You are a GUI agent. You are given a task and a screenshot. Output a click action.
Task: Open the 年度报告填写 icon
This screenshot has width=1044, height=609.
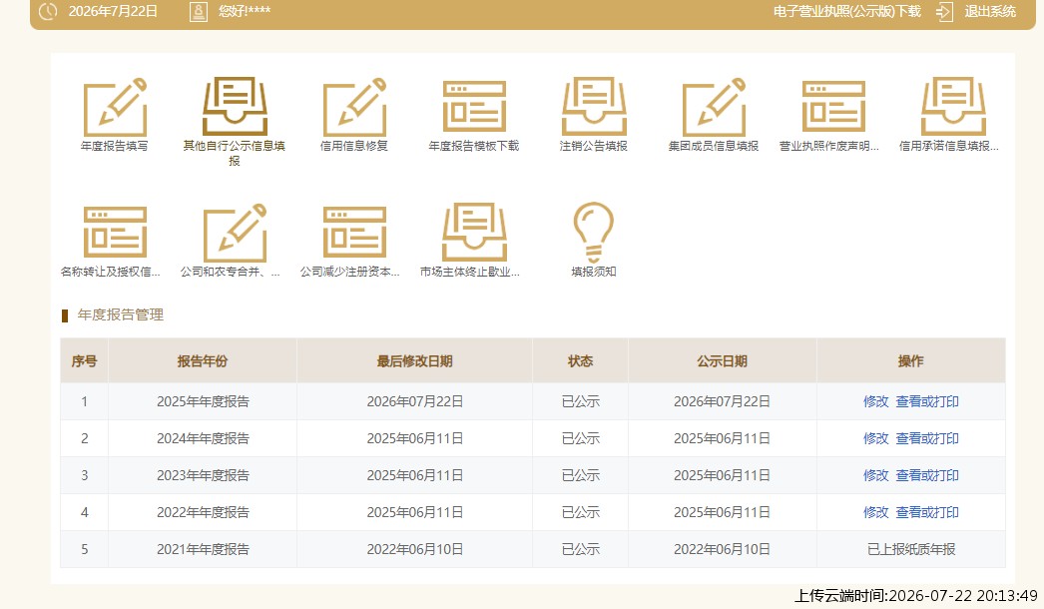pos(115,107)
